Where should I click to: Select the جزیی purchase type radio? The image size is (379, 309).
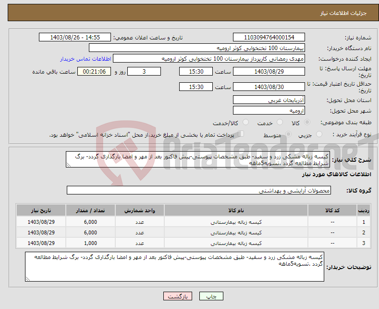(319, 134)
